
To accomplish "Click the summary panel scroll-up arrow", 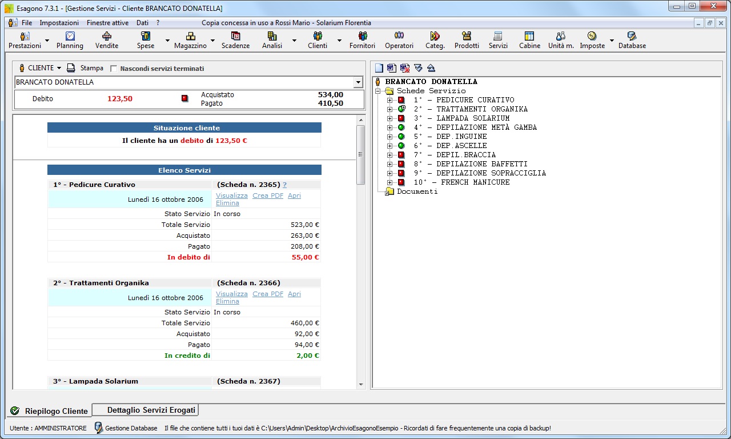I will [360, 119].
